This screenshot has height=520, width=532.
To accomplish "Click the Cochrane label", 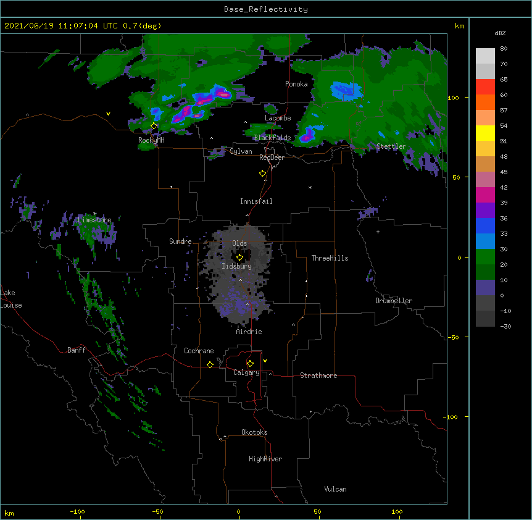I will pos(199,351).
